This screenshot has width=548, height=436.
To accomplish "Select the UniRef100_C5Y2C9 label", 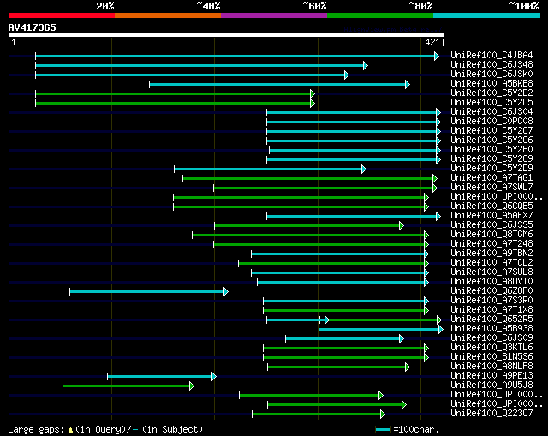I will click(491, 159).
